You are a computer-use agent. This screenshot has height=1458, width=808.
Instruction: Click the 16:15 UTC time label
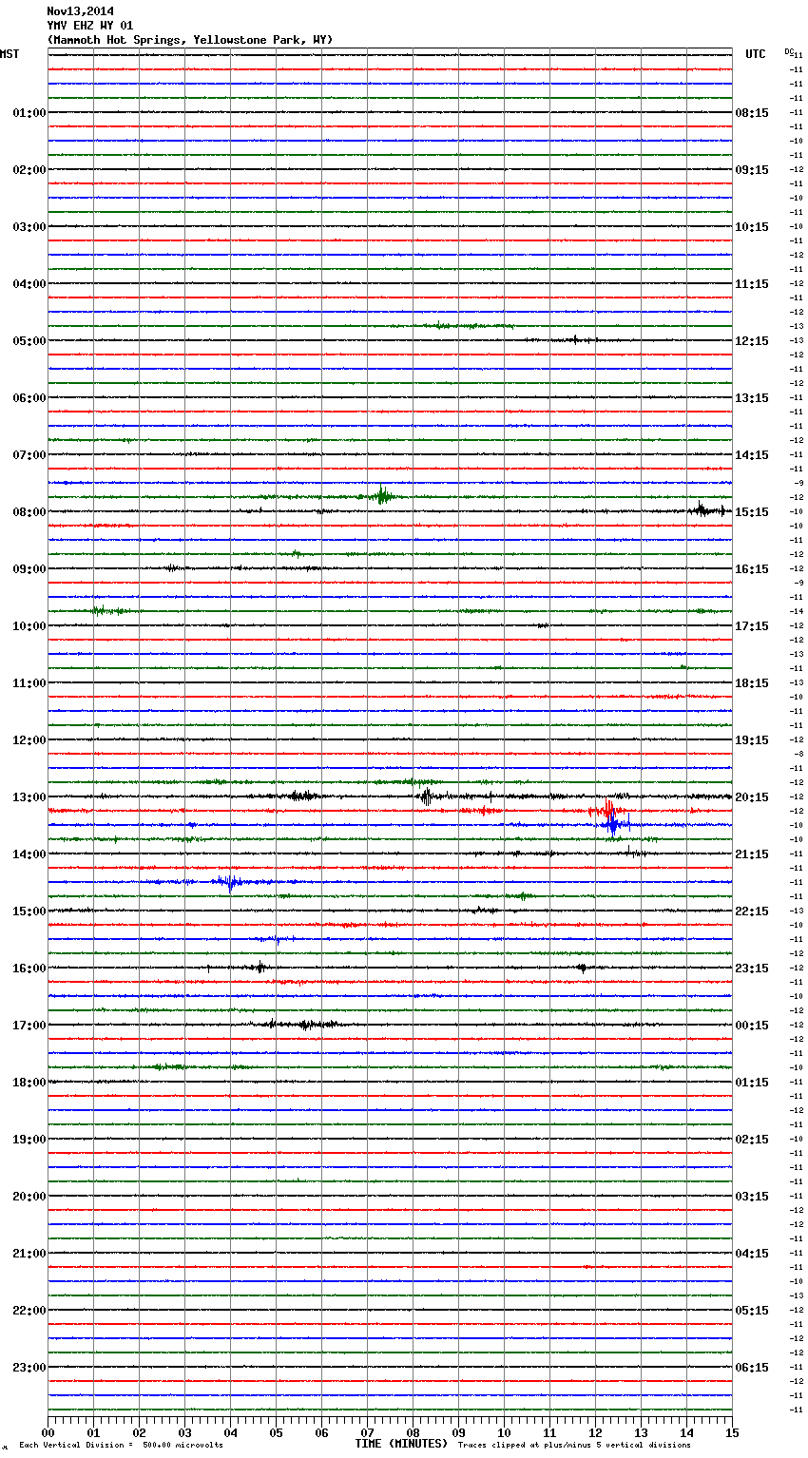click(x=752, y=569)
